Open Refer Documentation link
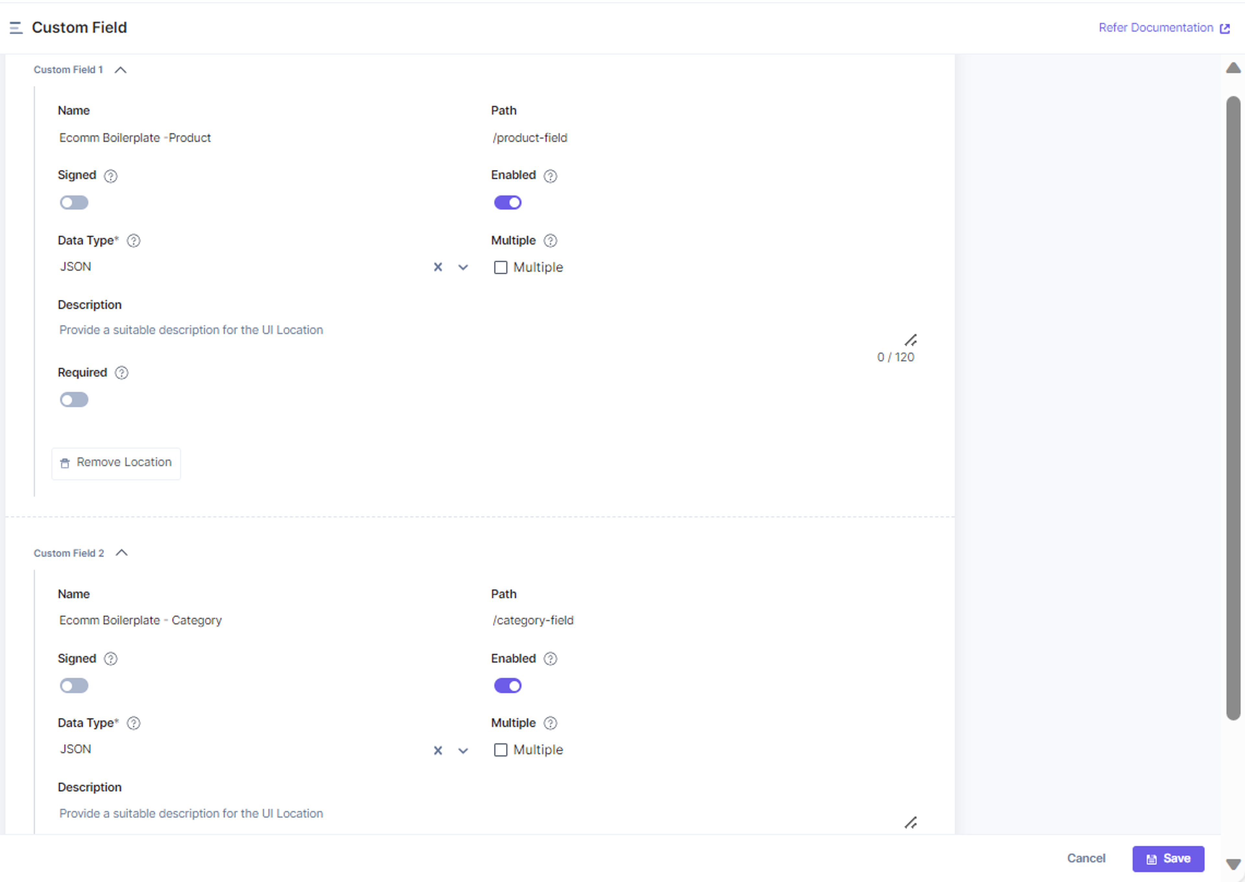Image resolution: width=1245 pixels, height=882 pixels. coord(1164,28)
